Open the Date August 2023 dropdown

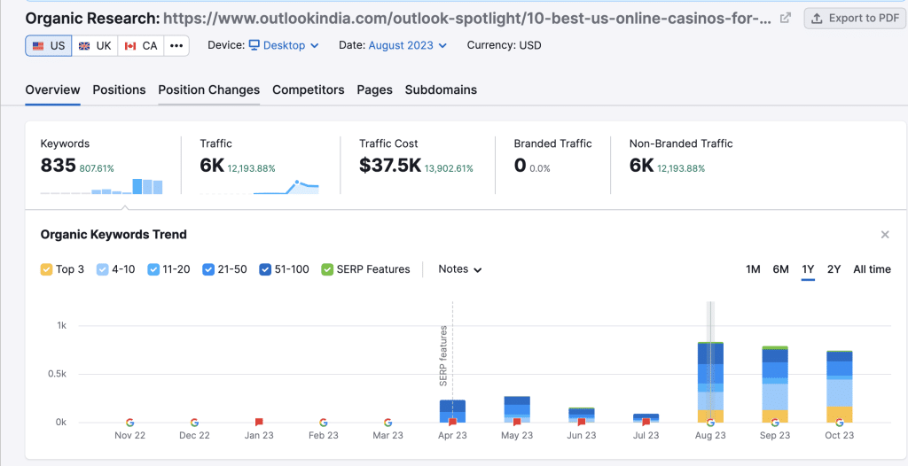pyautogui.click(x=408, y=45)
